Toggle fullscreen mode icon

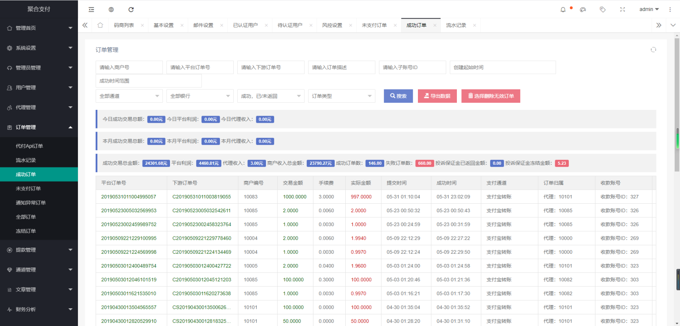click(x=622, y=9)
